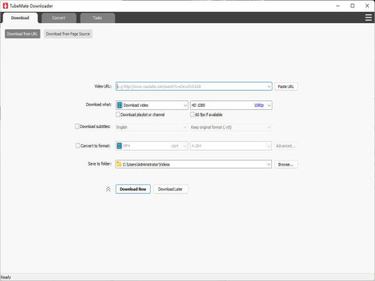Tick the Download subtitles checkbox
375x281 pixels.
coord(77,126)
